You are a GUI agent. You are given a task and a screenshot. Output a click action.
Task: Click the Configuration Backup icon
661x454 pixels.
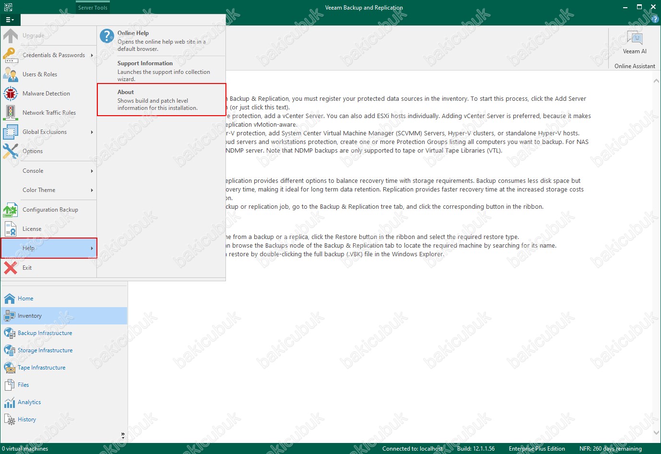pos(11,210)
